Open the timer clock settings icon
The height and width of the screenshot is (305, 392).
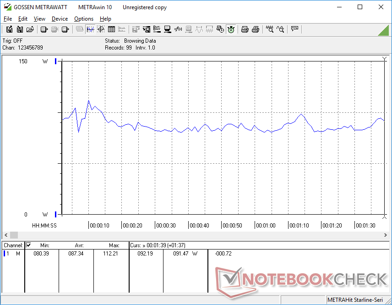(220, 29)
